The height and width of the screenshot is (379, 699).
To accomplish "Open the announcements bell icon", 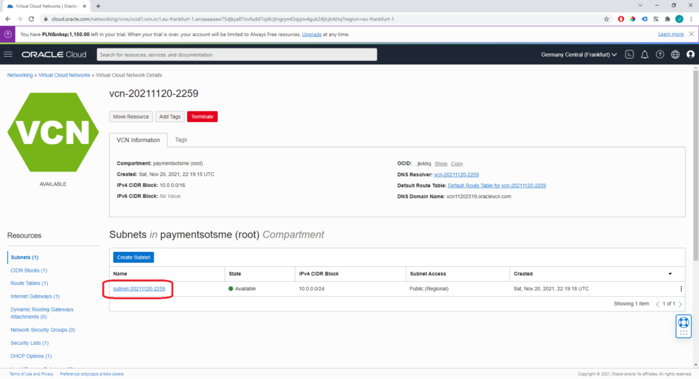I will pyautogui.click(x=644, y=55).
